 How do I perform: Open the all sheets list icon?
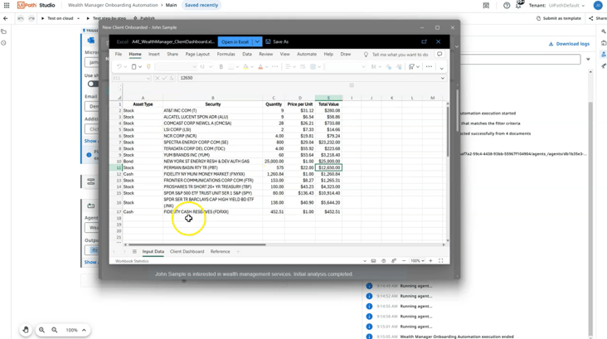coord(134,251)
